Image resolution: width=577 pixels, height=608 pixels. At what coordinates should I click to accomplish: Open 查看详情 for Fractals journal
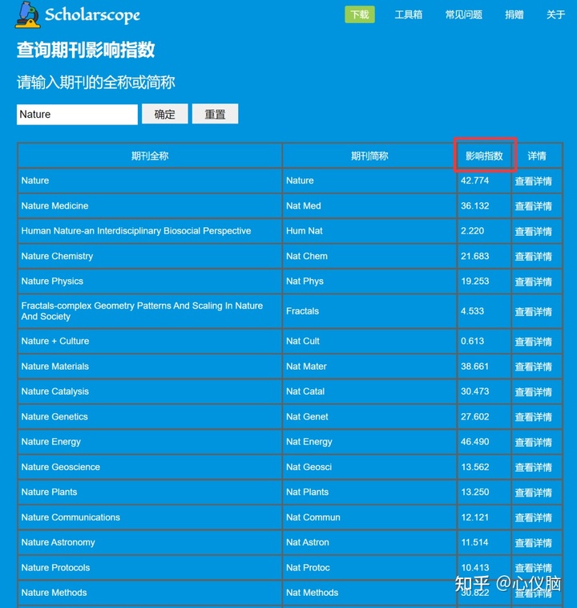pyautogui.click(x=534, y=312)
